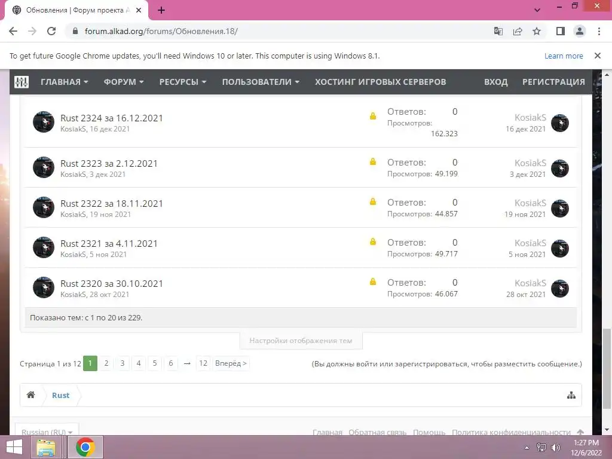Image resolution: width=612 pixels, height=459 pixels.
Task: Click the page vertical scrollbar thumb
Action: point(607,369)
